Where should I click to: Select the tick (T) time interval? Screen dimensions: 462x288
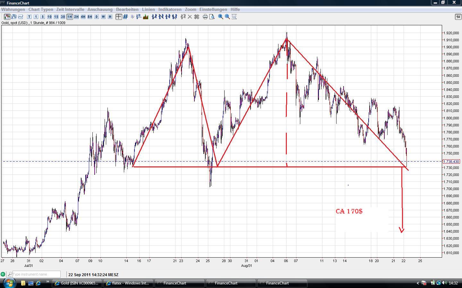29,17
